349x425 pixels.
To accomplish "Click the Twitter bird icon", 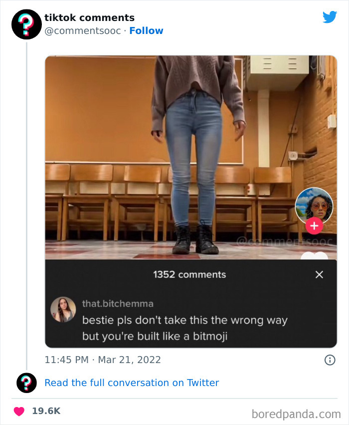I will 330,16.
